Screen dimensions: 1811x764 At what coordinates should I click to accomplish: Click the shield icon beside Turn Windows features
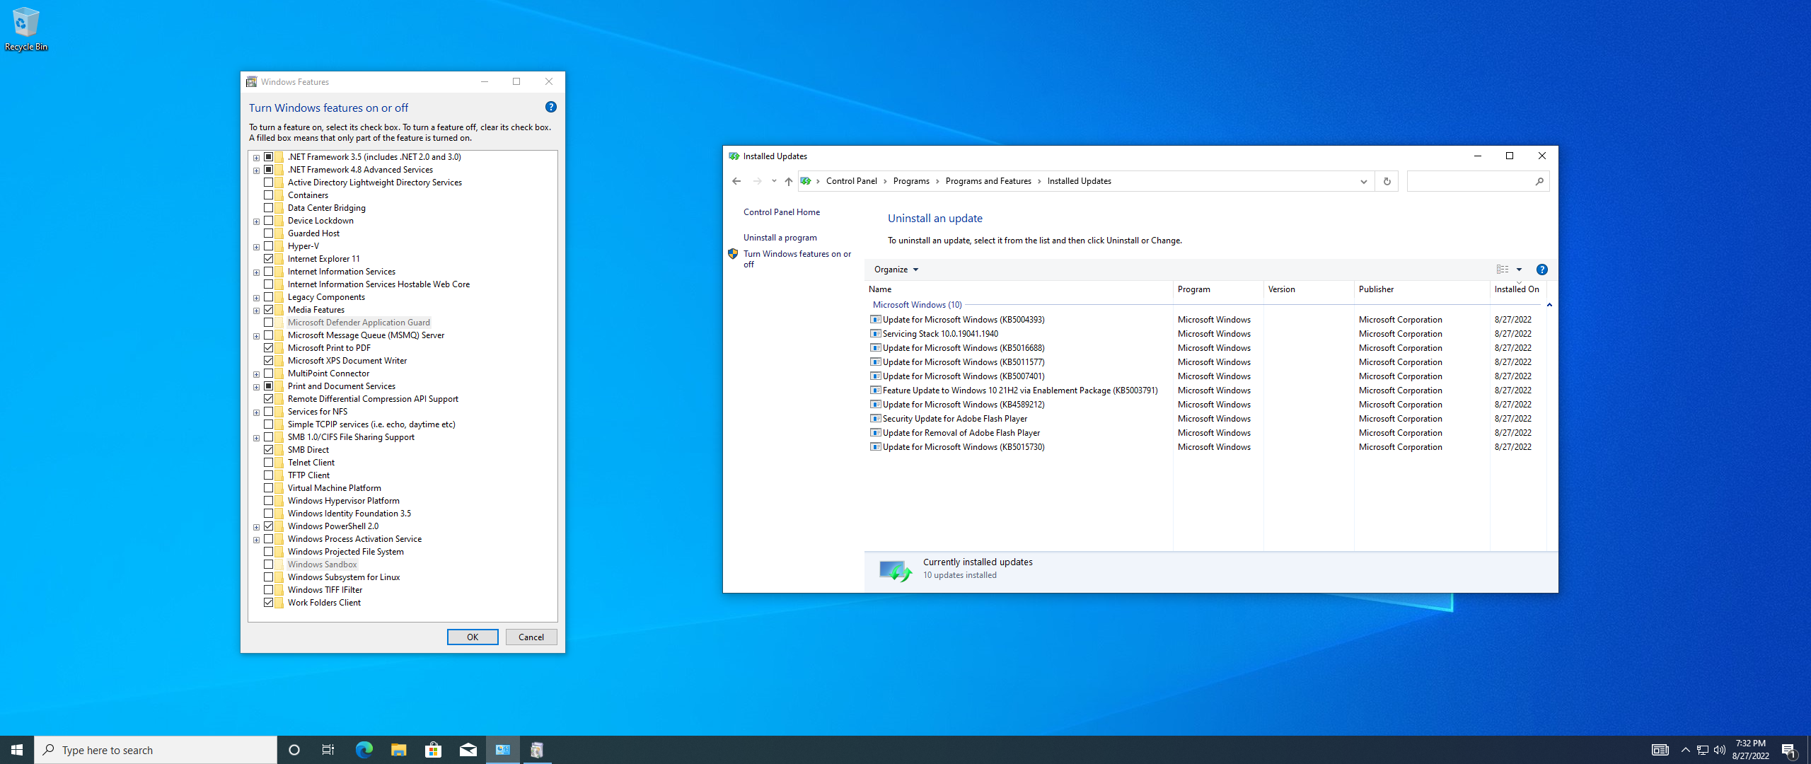click(x=733, y=254)
